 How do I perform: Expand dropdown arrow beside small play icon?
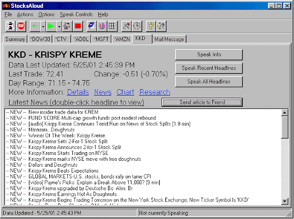pos(43,26)
